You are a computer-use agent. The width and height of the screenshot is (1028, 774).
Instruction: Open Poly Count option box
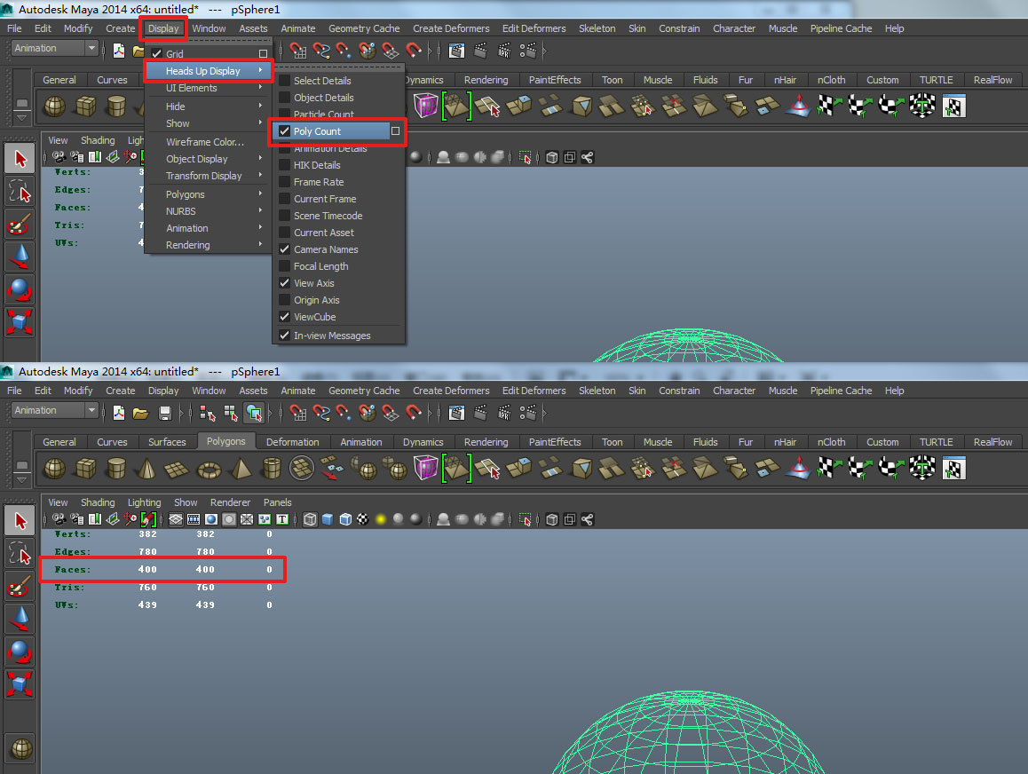coord(395,131)
